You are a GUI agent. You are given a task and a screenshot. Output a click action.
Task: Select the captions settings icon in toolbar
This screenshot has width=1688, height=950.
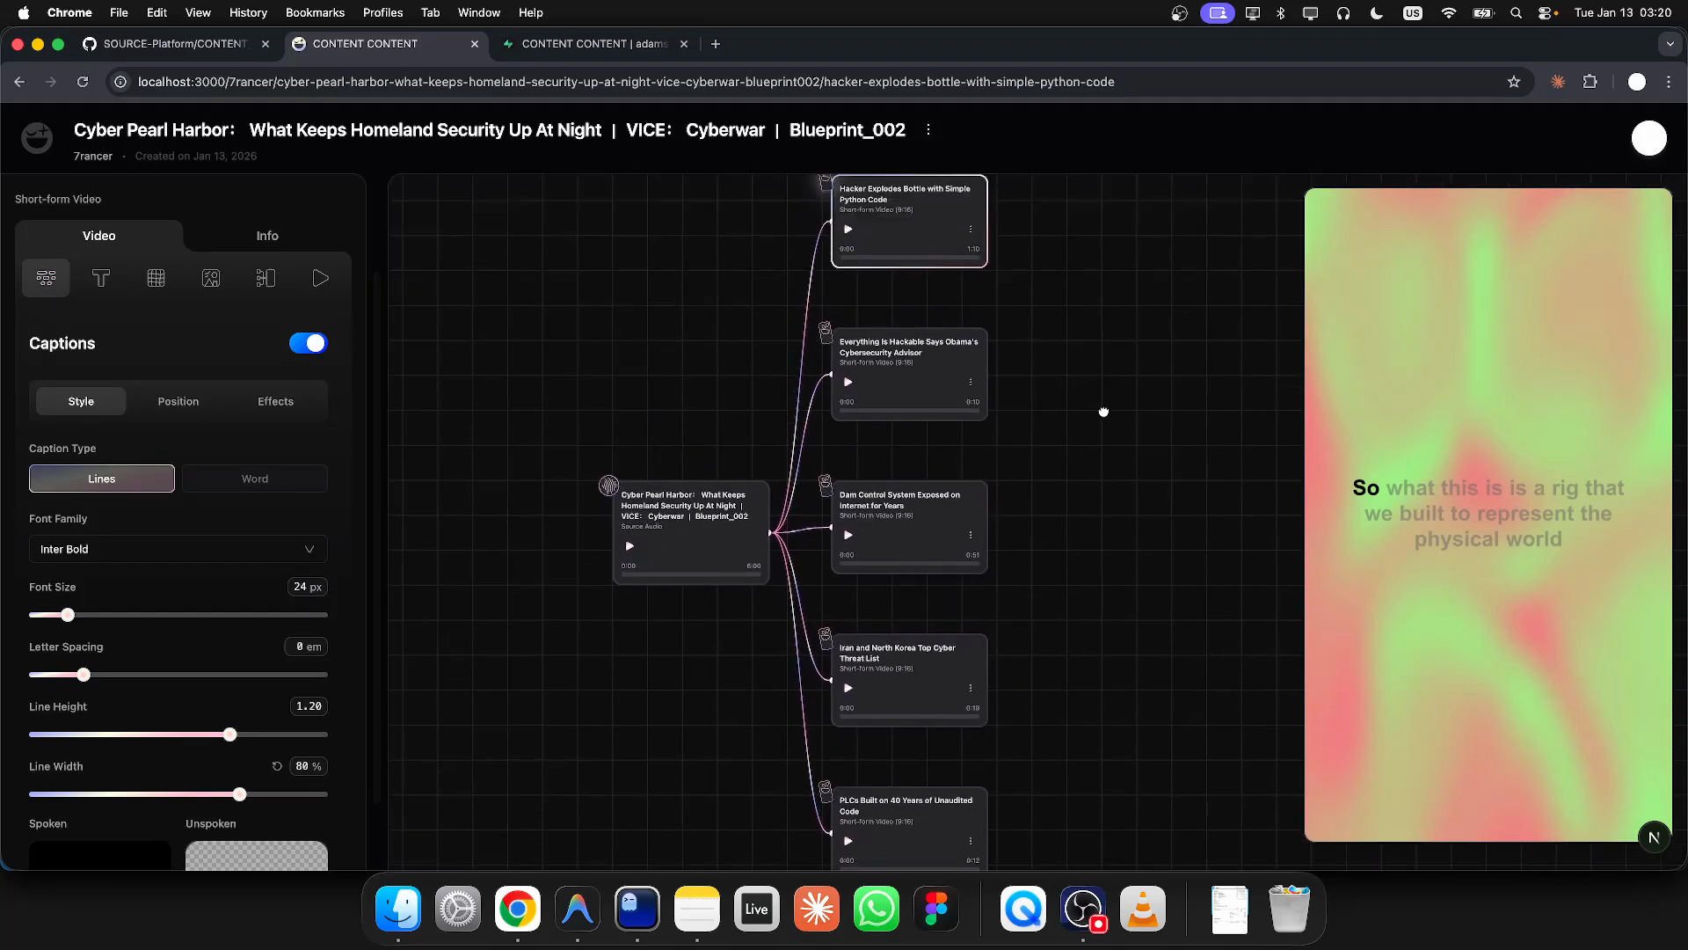point(46,278)
